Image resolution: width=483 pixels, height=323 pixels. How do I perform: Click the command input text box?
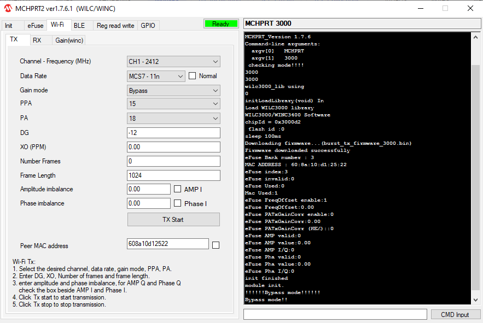[335, 314]
